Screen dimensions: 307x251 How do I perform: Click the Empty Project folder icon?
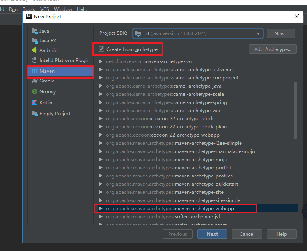35,114
